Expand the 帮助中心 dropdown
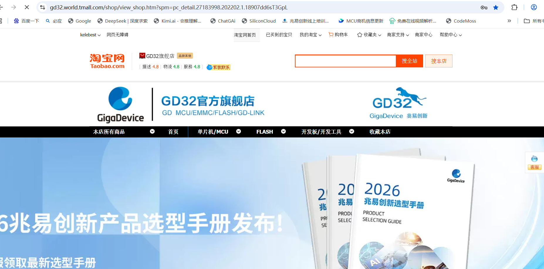The width and height of the screenshot is (544, 269). (451, 35)
